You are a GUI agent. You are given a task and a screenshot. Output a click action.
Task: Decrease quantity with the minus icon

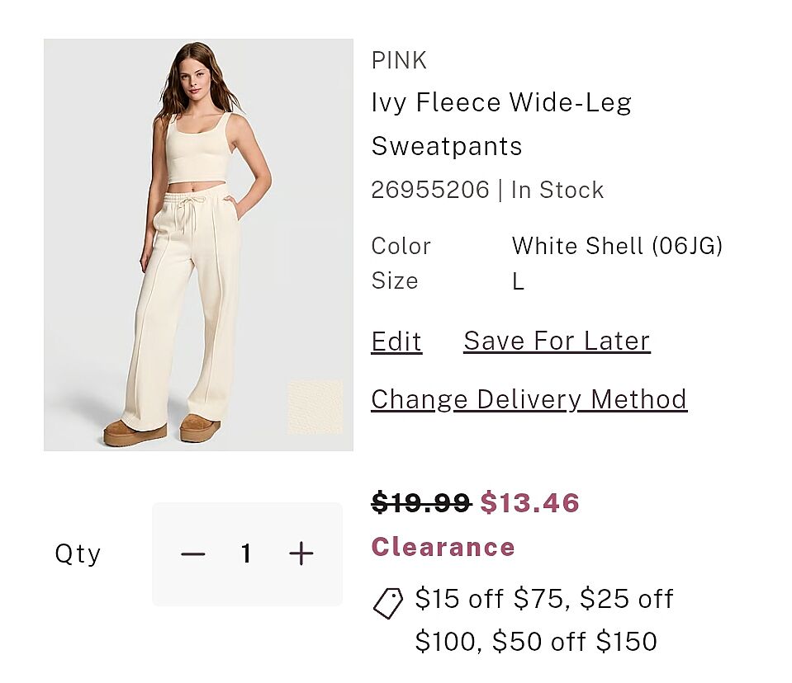[x=192, y=553]
